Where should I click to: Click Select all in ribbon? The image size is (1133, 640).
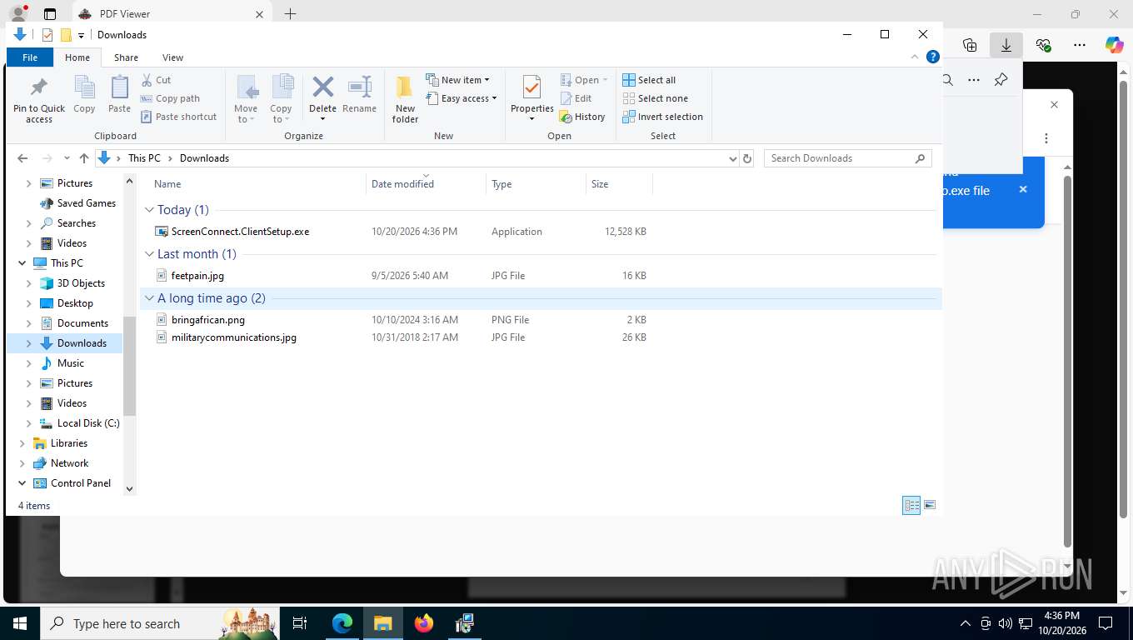point(649,80)
